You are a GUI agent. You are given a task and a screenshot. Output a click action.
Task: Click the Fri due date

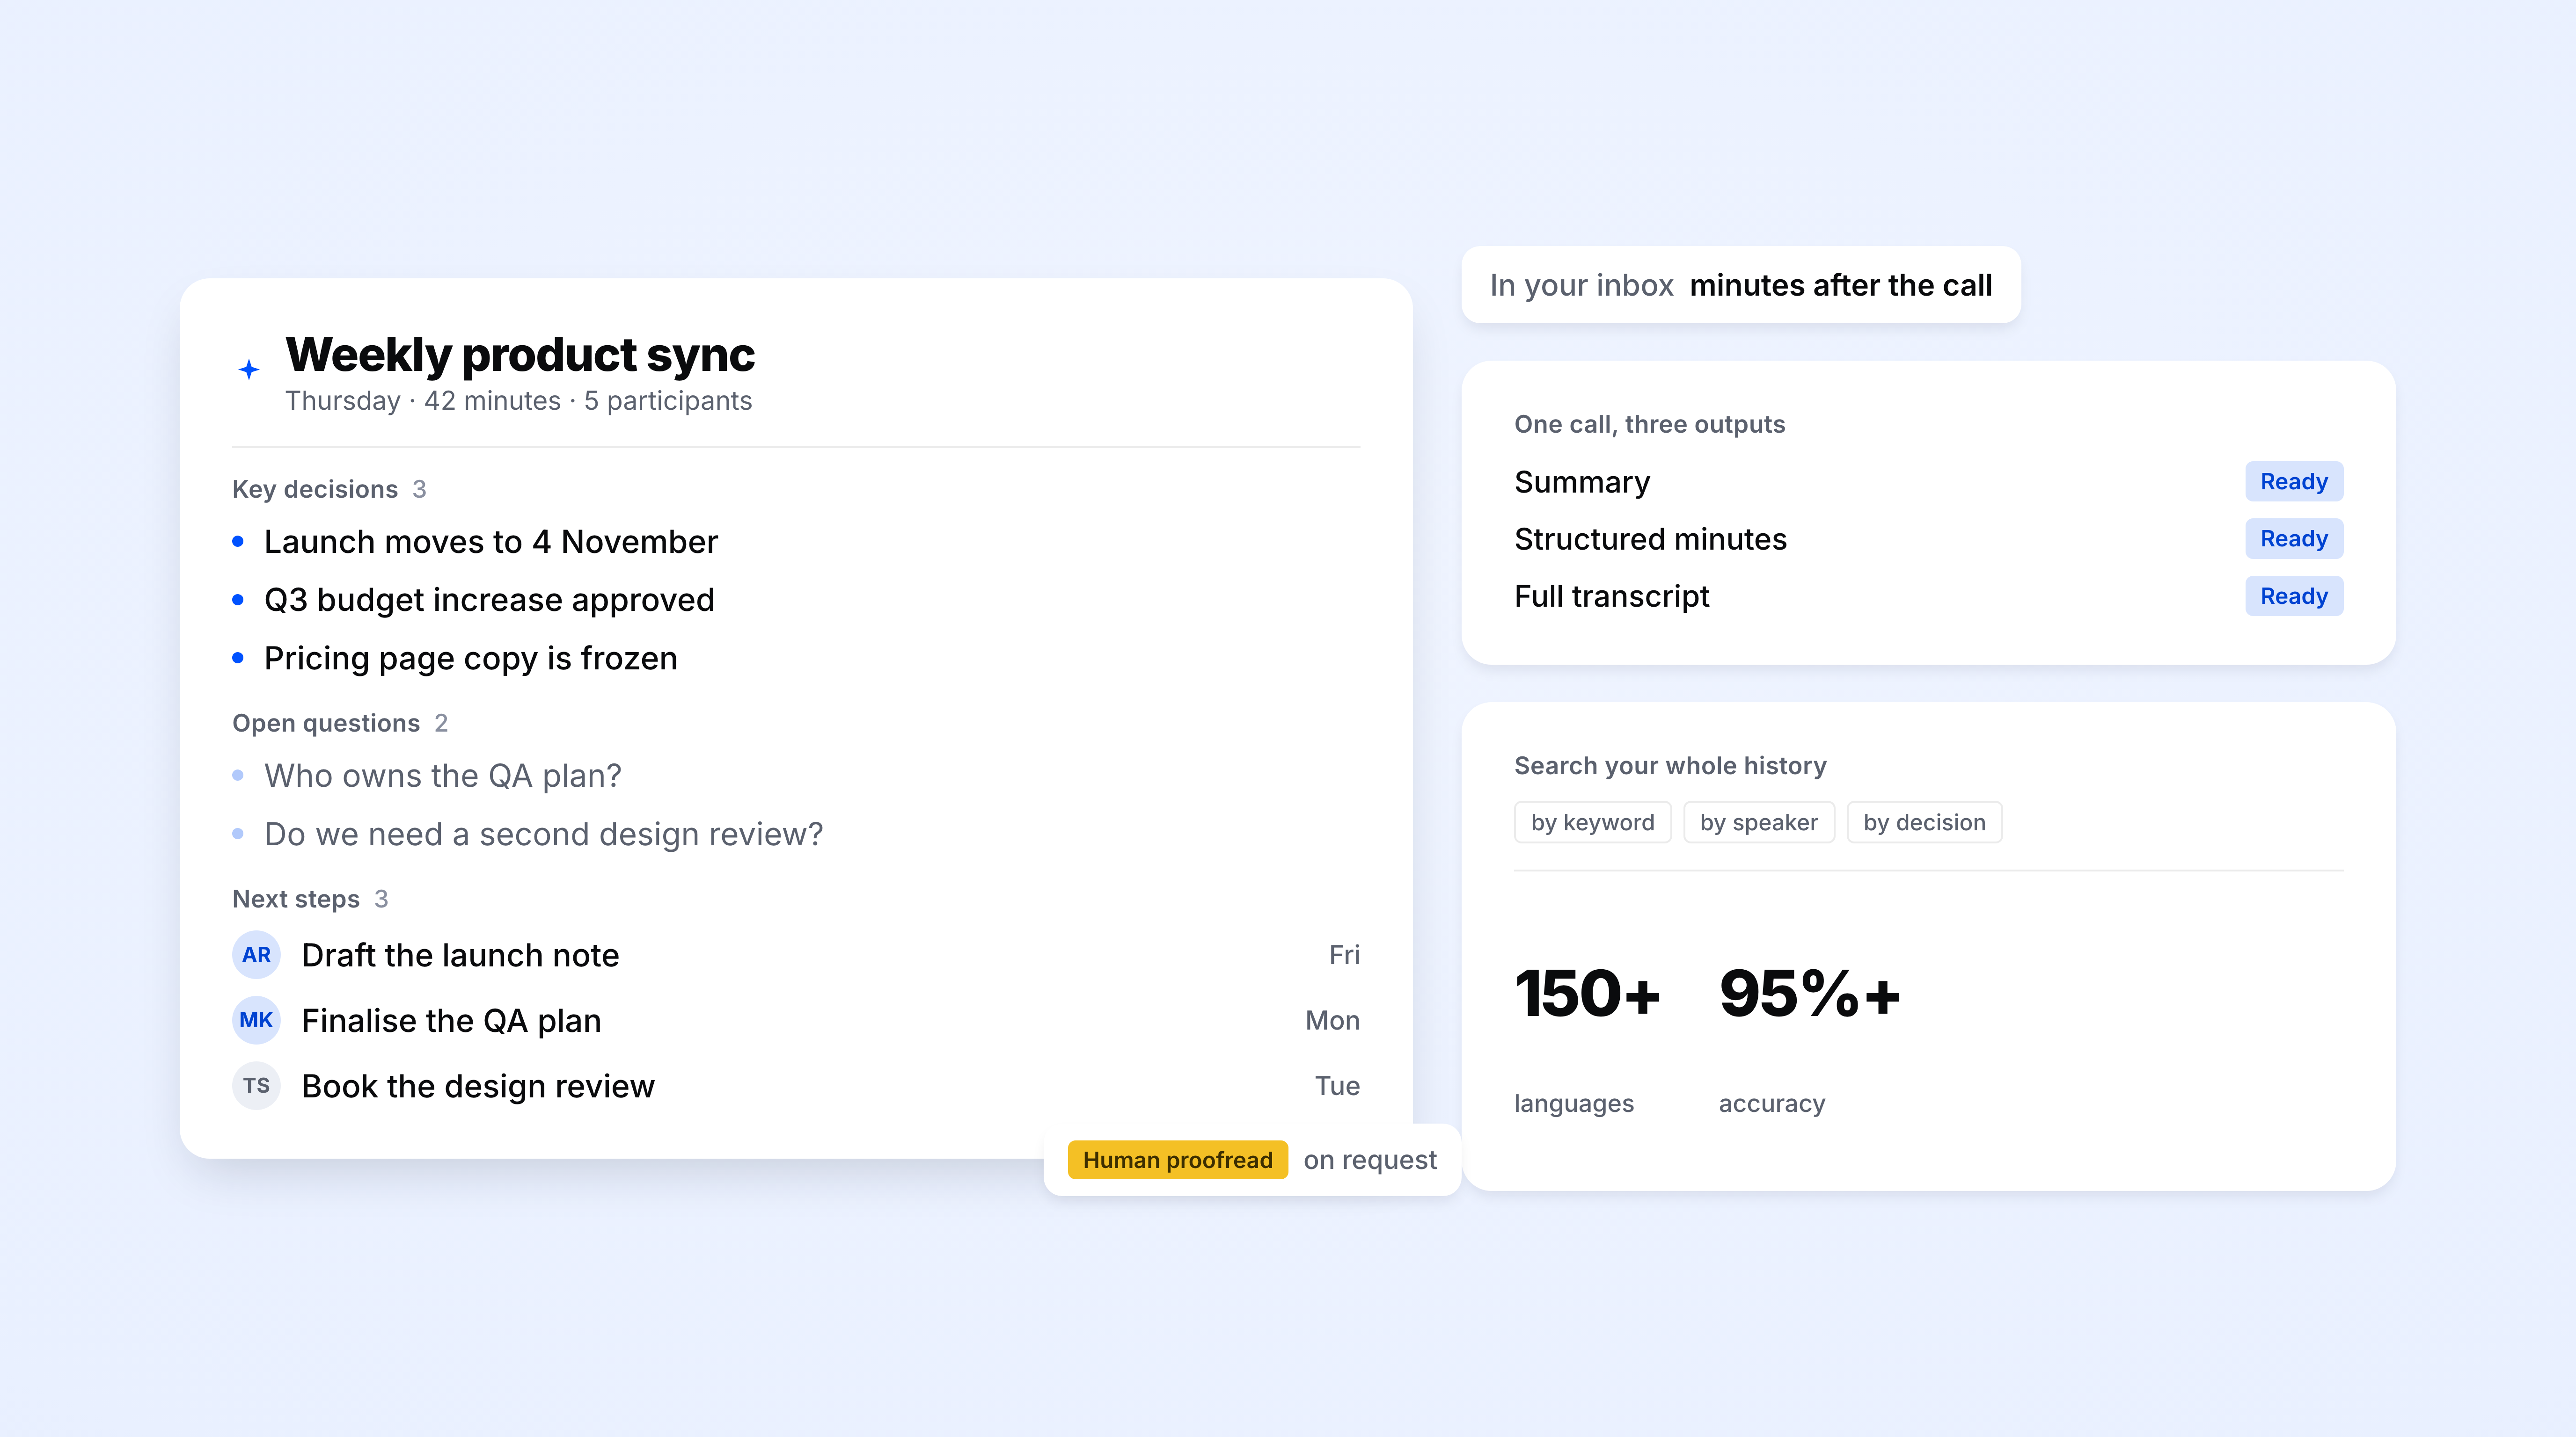pos(1344,954)
